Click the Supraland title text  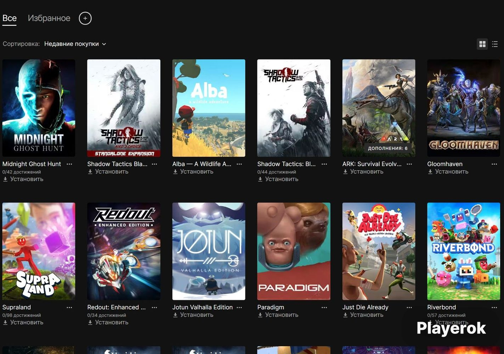click(17, 307)
